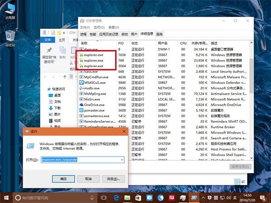271x203 pixels.
Task: Open Microsoft Edge from the taskbar
Action: click(116, 198)
